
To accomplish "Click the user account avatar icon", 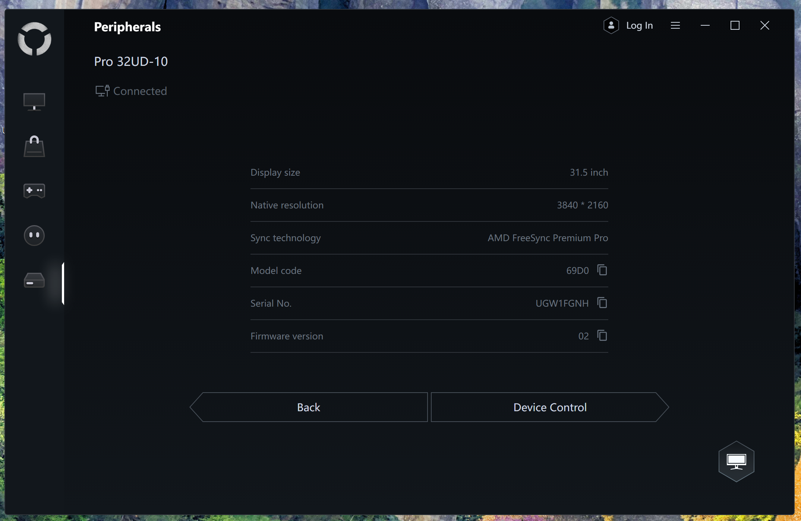I will pyautogui.click(x=611, y=25).
